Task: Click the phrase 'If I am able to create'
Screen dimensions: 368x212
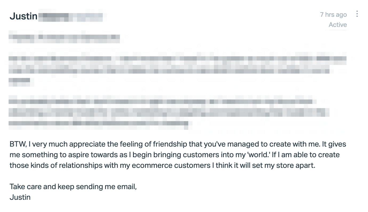Action: 306,155
